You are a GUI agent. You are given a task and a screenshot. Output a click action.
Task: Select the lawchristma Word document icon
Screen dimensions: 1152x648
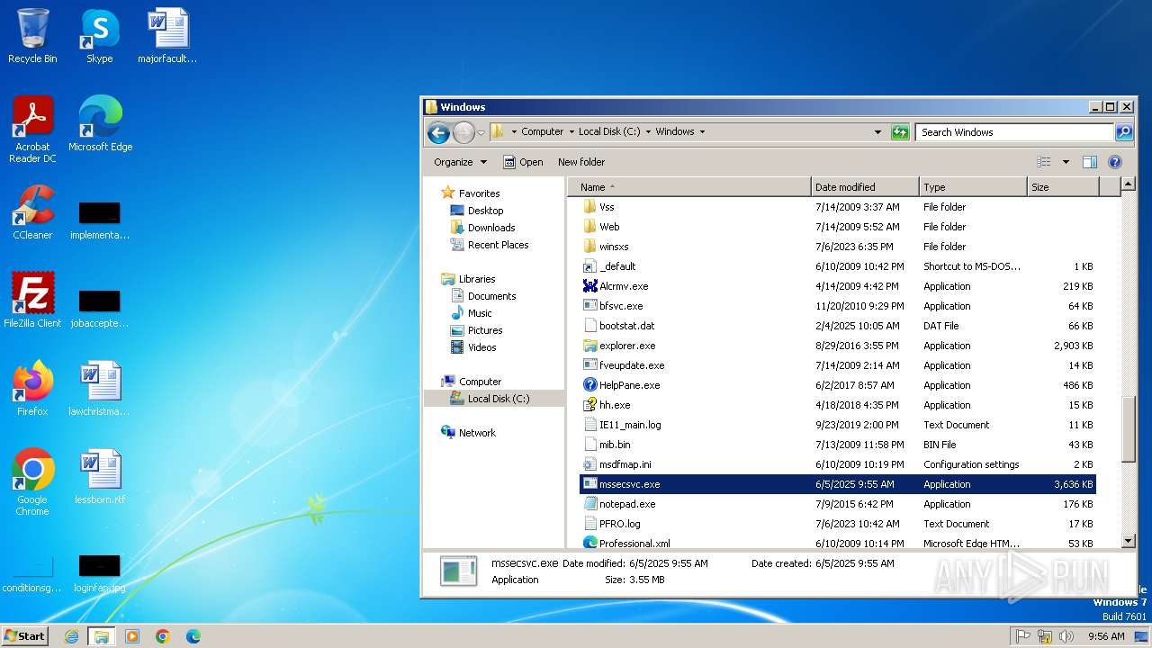(x=100, y=389)
